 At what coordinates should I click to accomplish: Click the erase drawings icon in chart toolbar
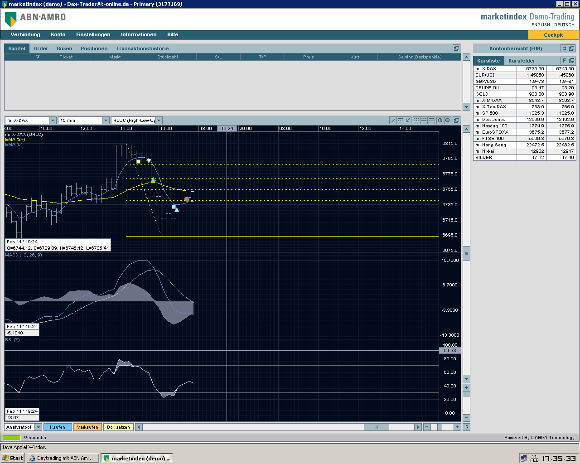click(407, 121)
